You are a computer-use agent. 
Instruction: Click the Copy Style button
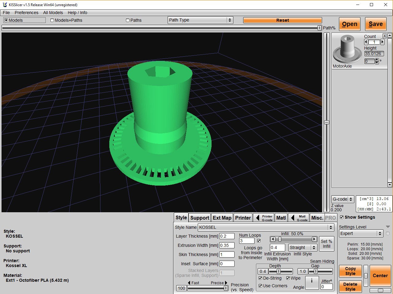coord(350,271)
